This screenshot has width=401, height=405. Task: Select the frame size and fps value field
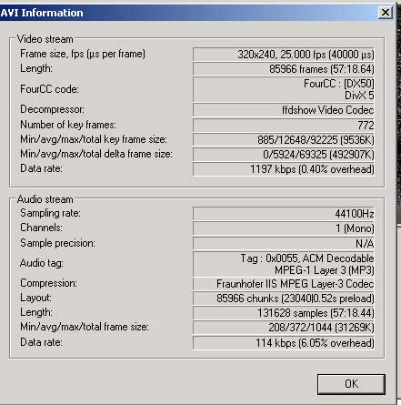284,55
